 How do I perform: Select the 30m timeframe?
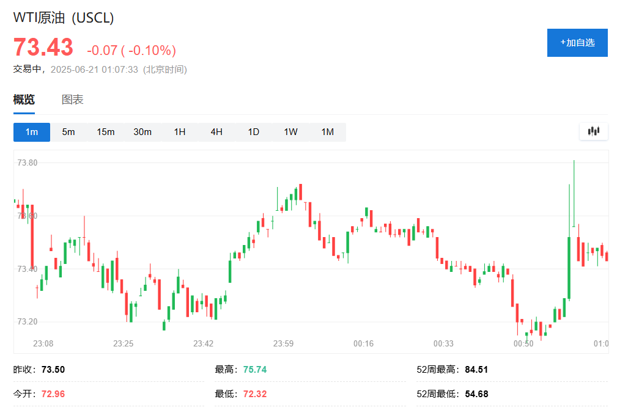point(142,132)
